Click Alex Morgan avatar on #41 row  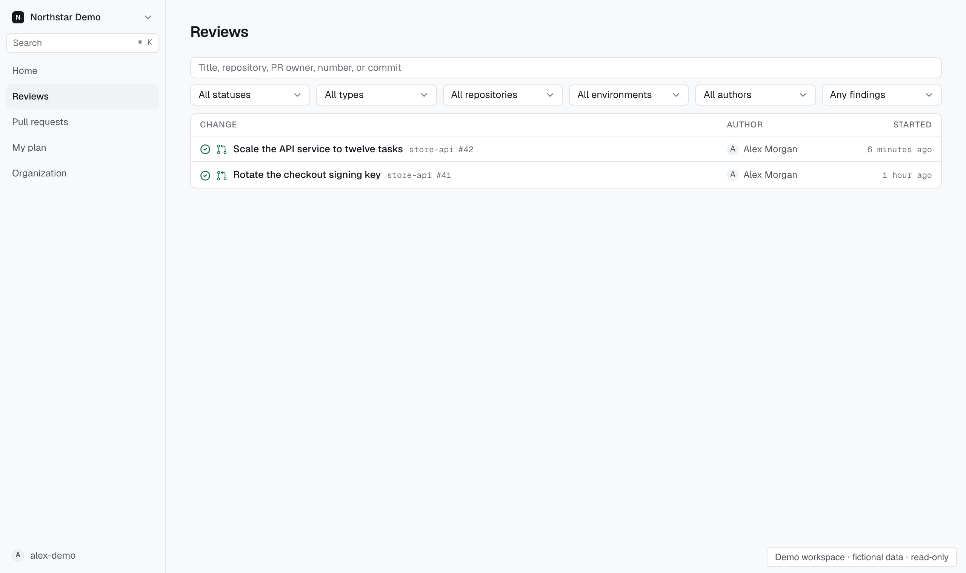(733, 175)
